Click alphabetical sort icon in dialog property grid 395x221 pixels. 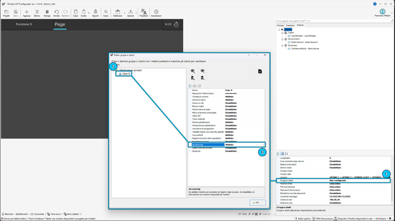coord(194,86)
